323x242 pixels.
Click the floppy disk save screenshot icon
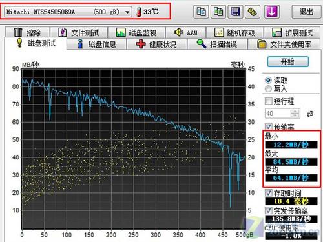click(235, 12)
